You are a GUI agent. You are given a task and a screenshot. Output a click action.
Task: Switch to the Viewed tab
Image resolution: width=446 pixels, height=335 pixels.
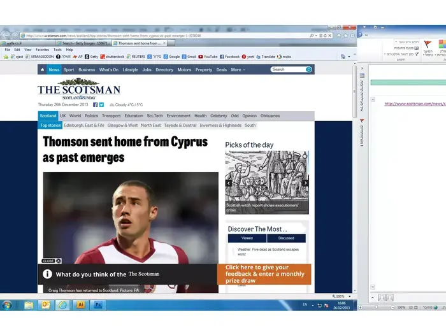247,238
